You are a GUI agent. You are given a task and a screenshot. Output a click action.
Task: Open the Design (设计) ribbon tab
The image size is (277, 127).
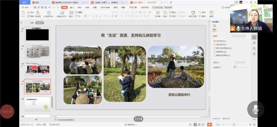(x=80, y=7)
